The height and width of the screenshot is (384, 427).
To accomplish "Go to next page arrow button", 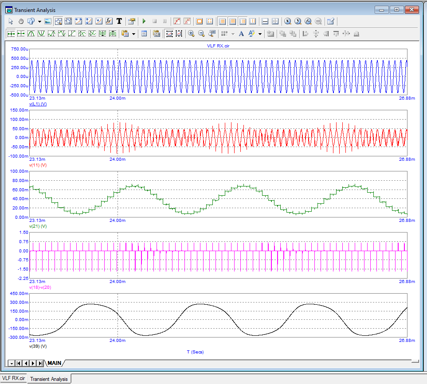I will 33,363.
